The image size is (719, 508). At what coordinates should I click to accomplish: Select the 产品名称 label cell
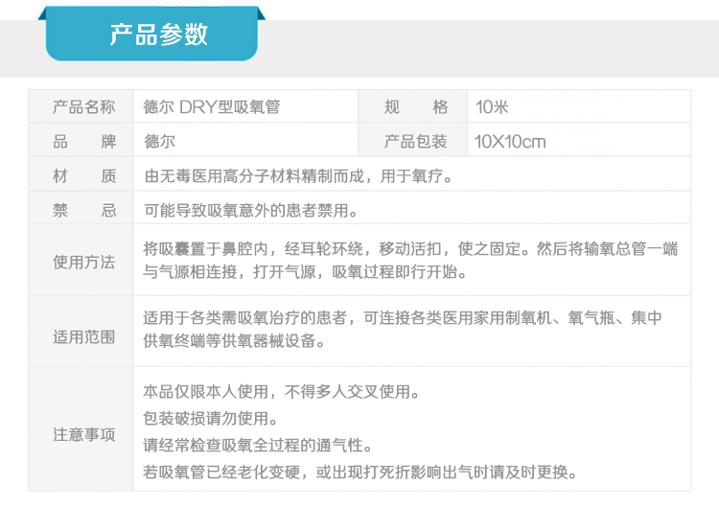(83, 106)
